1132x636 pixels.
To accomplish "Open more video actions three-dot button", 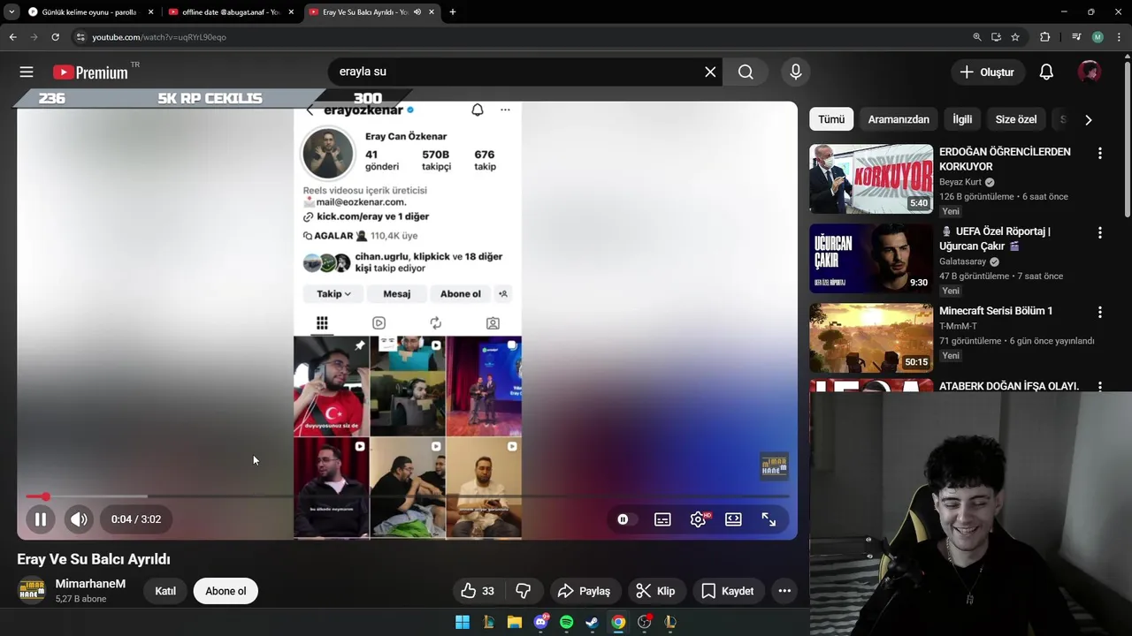I will tap(784, 591).
